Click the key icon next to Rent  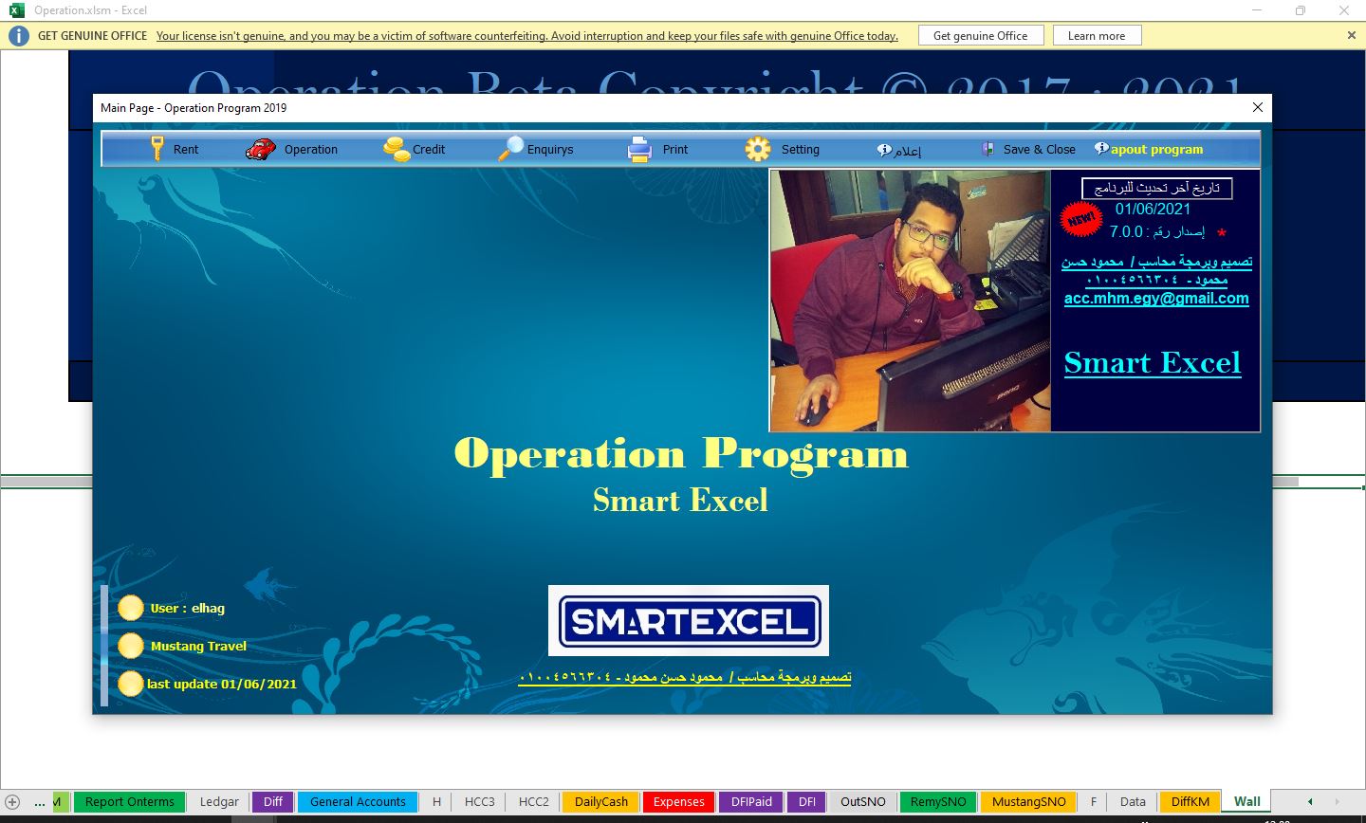tap(157, 149)
